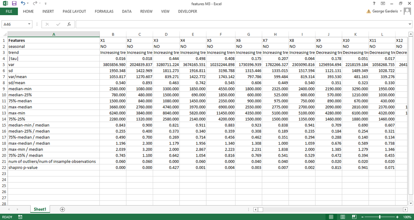Open Excel Help question mark

(374, 3)
